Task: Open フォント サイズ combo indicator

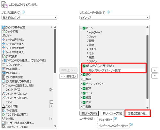Action: pyautogui.click(x=51, y=90)
